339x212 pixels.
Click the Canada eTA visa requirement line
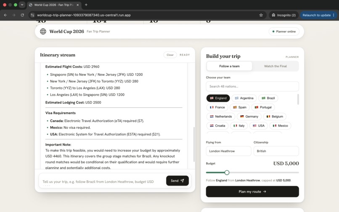click(x=97, y=121)
